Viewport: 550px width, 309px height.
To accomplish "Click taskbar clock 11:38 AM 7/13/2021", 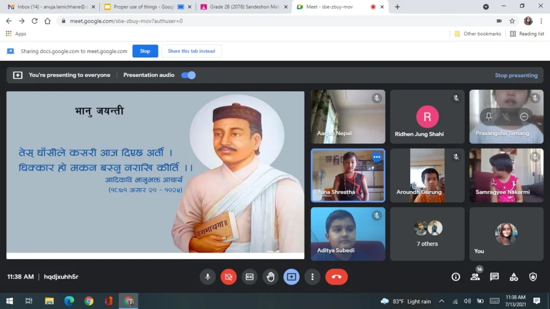I will pos(515,301).
